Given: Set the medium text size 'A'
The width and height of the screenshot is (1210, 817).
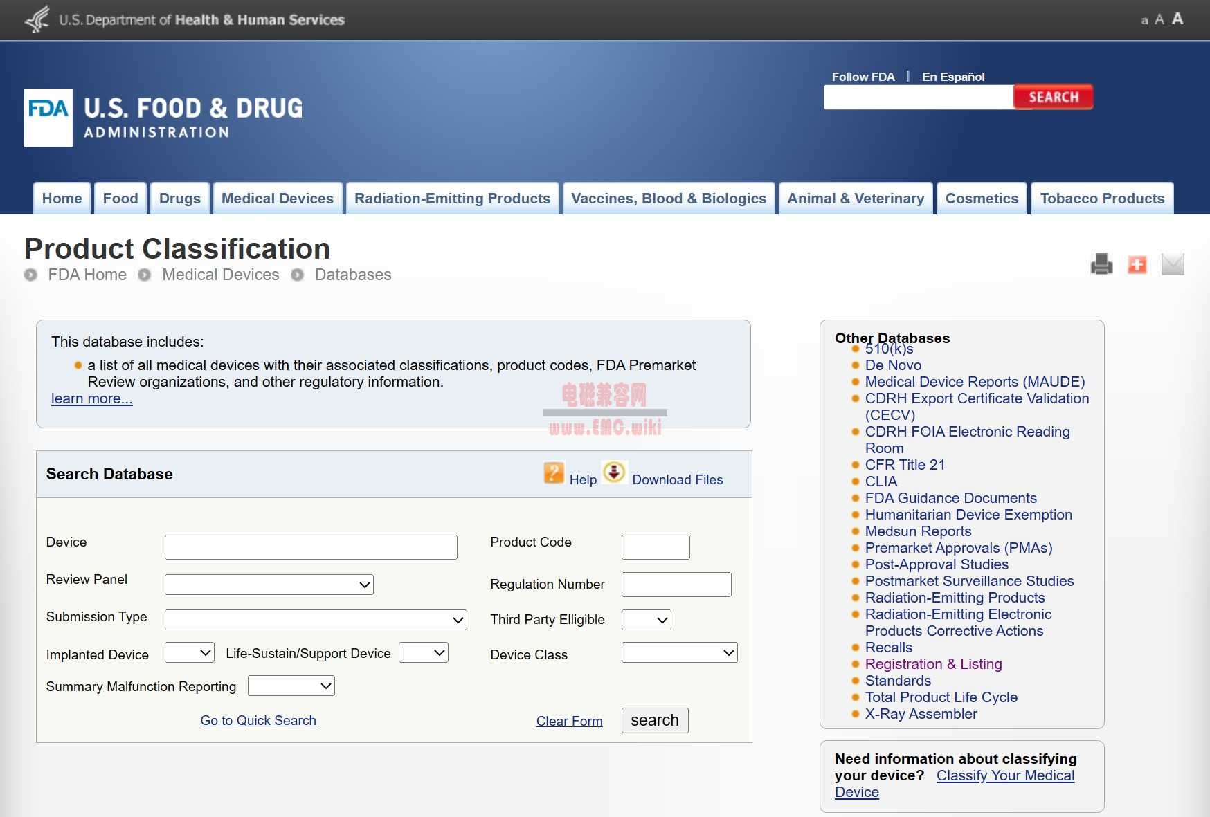Looking at the screenshot, I should point(1159,20).
